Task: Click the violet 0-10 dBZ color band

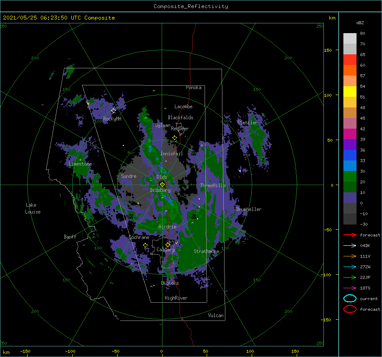Action: pos(350,198)
